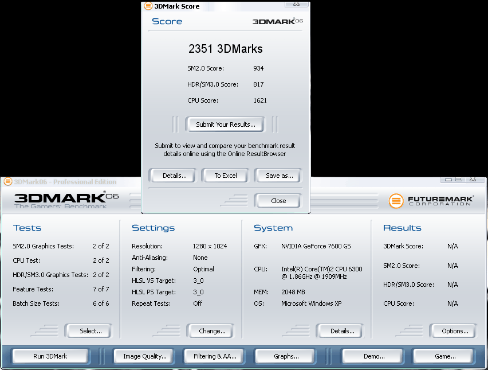Click the 'Submit to view and compare' description text
This screenshot has height=370, width=488.
(x=225, y=150)
